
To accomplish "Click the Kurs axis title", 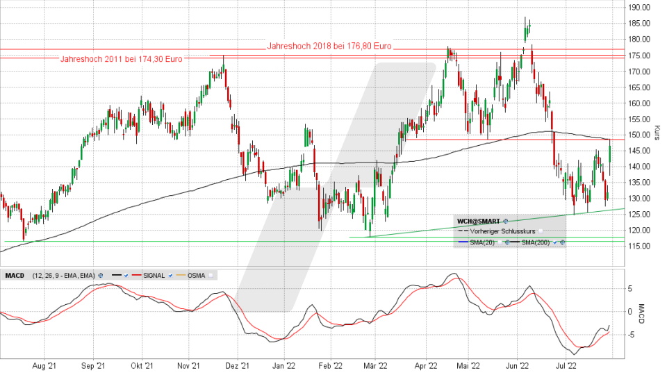I will click(x=657, y=133).
